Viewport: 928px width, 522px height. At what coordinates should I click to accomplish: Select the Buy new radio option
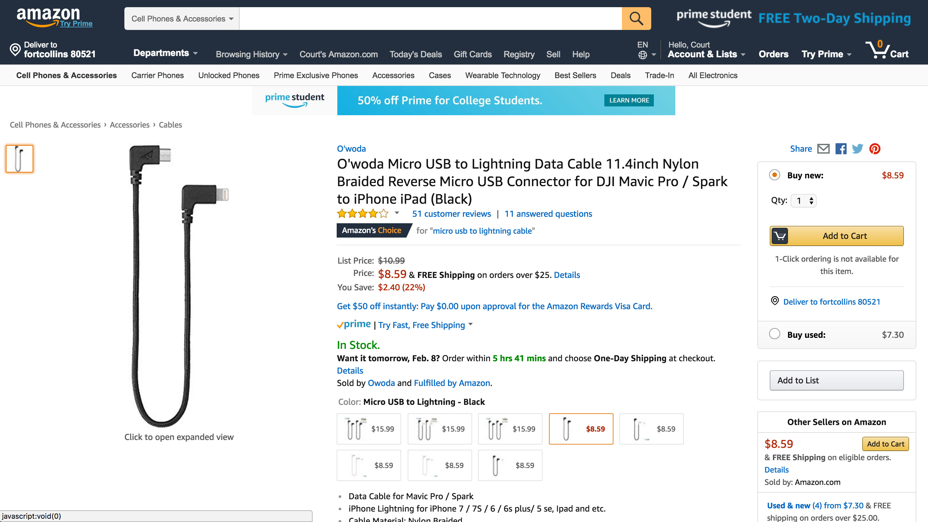pyautogui.click(x=775, y=175)
